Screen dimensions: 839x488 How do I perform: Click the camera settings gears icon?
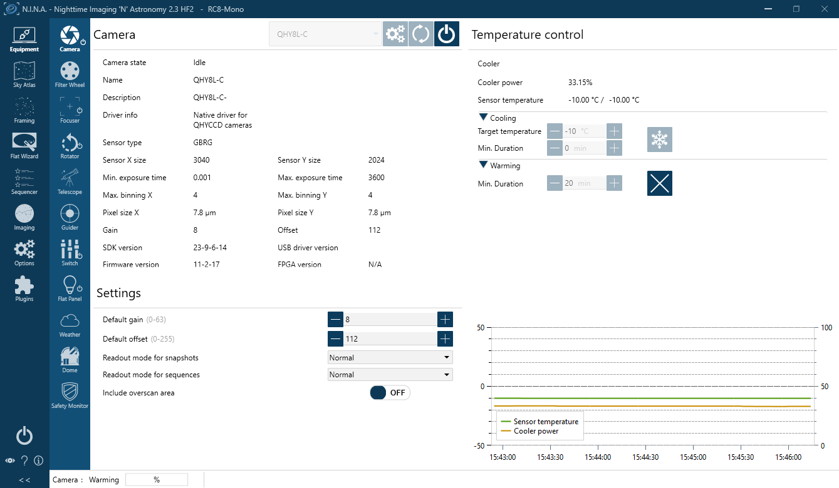tap(395, 34)
